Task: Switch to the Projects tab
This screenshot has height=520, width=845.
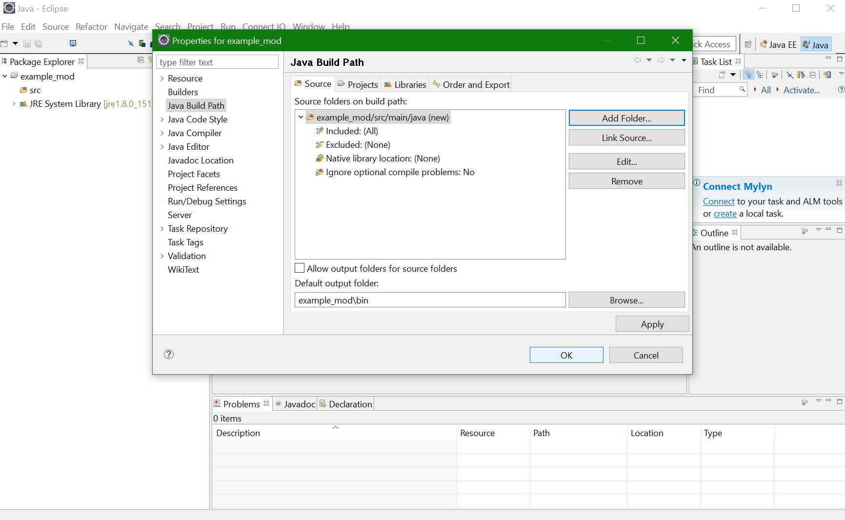Action: tap(358, 84)
